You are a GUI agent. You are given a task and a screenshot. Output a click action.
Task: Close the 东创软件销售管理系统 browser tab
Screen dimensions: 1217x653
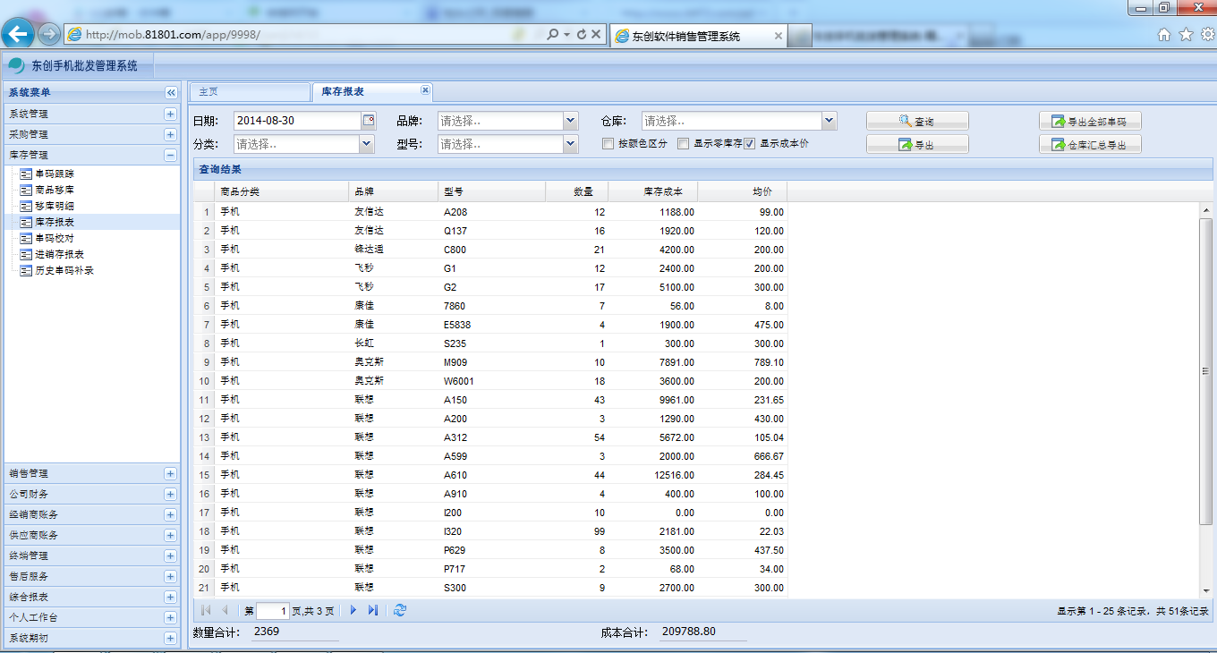[x=778, y=37]
